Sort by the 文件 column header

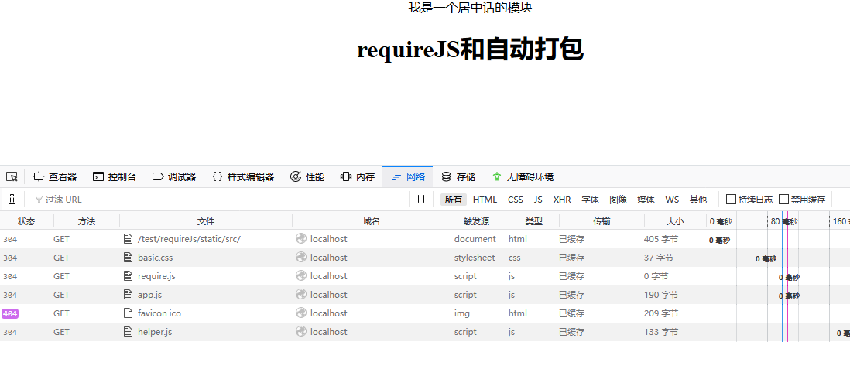coord(206,221)
